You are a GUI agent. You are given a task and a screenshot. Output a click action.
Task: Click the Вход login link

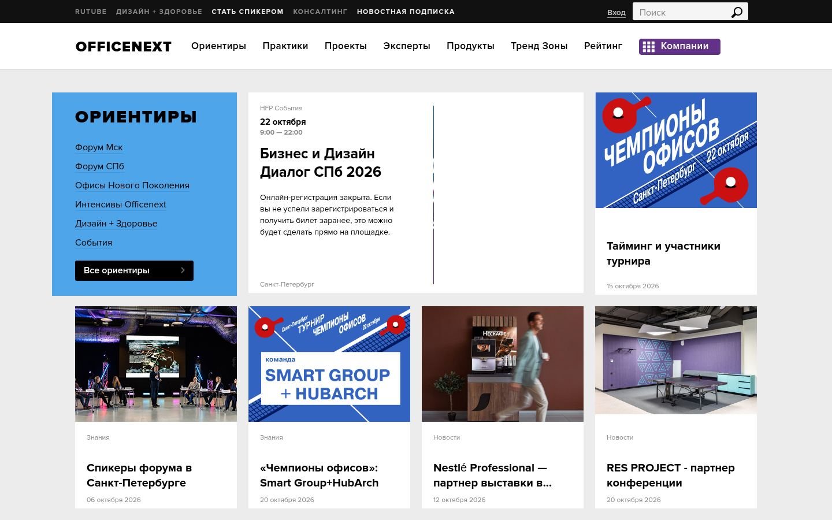tap(616, 13)
